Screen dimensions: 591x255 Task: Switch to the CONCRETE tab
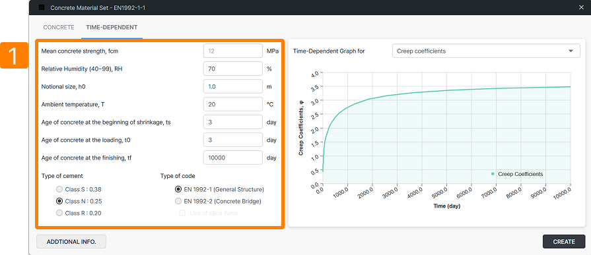click(59, 28)
